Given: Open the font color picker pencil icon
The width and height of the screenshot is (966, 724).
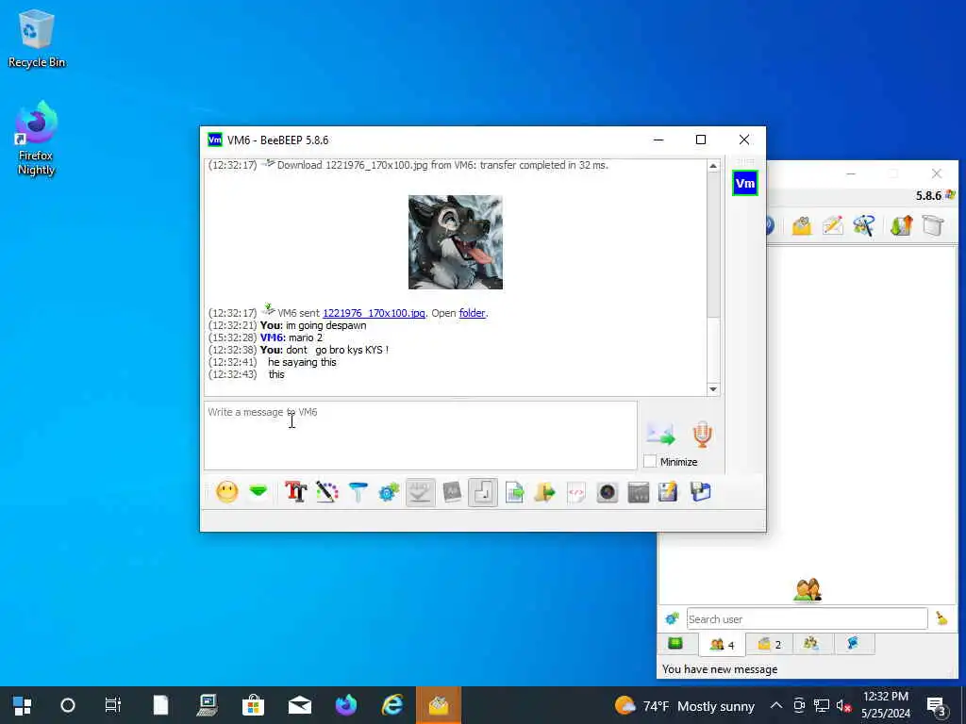Looking at the screenshot, I should 327,492.
